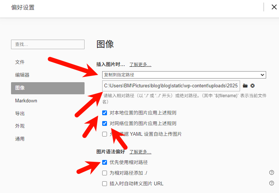Click help icon beside 为相对路径添加 ./
Screen dimensions: 279x193
click(x=272, y=172)
